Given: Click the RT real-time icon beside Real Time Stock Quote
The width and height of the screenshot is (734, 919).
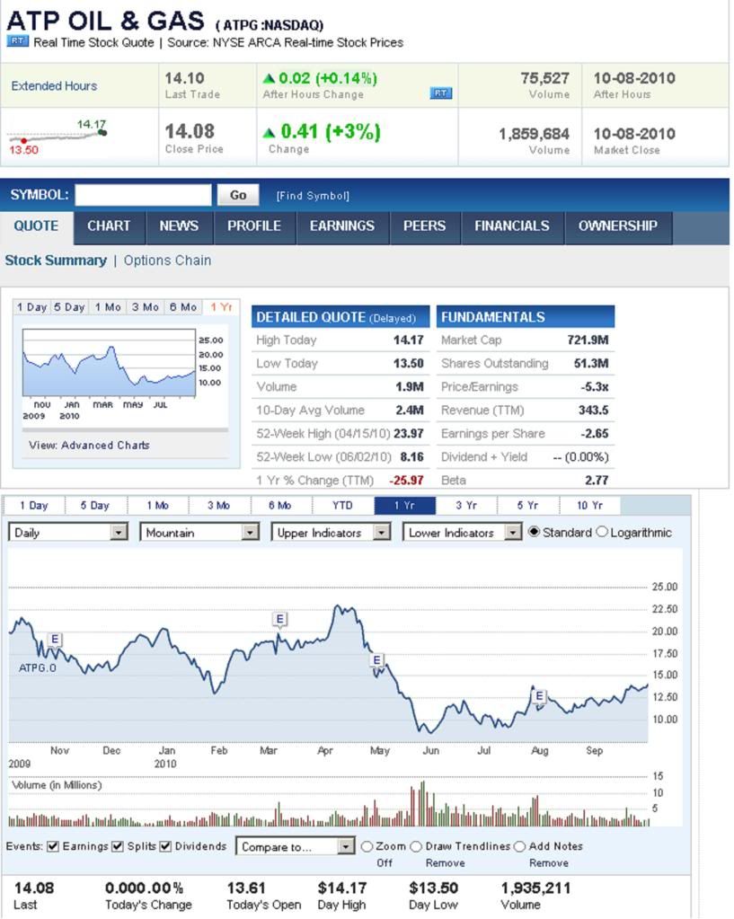Looking at the screenshot, I should click(17, 41).
